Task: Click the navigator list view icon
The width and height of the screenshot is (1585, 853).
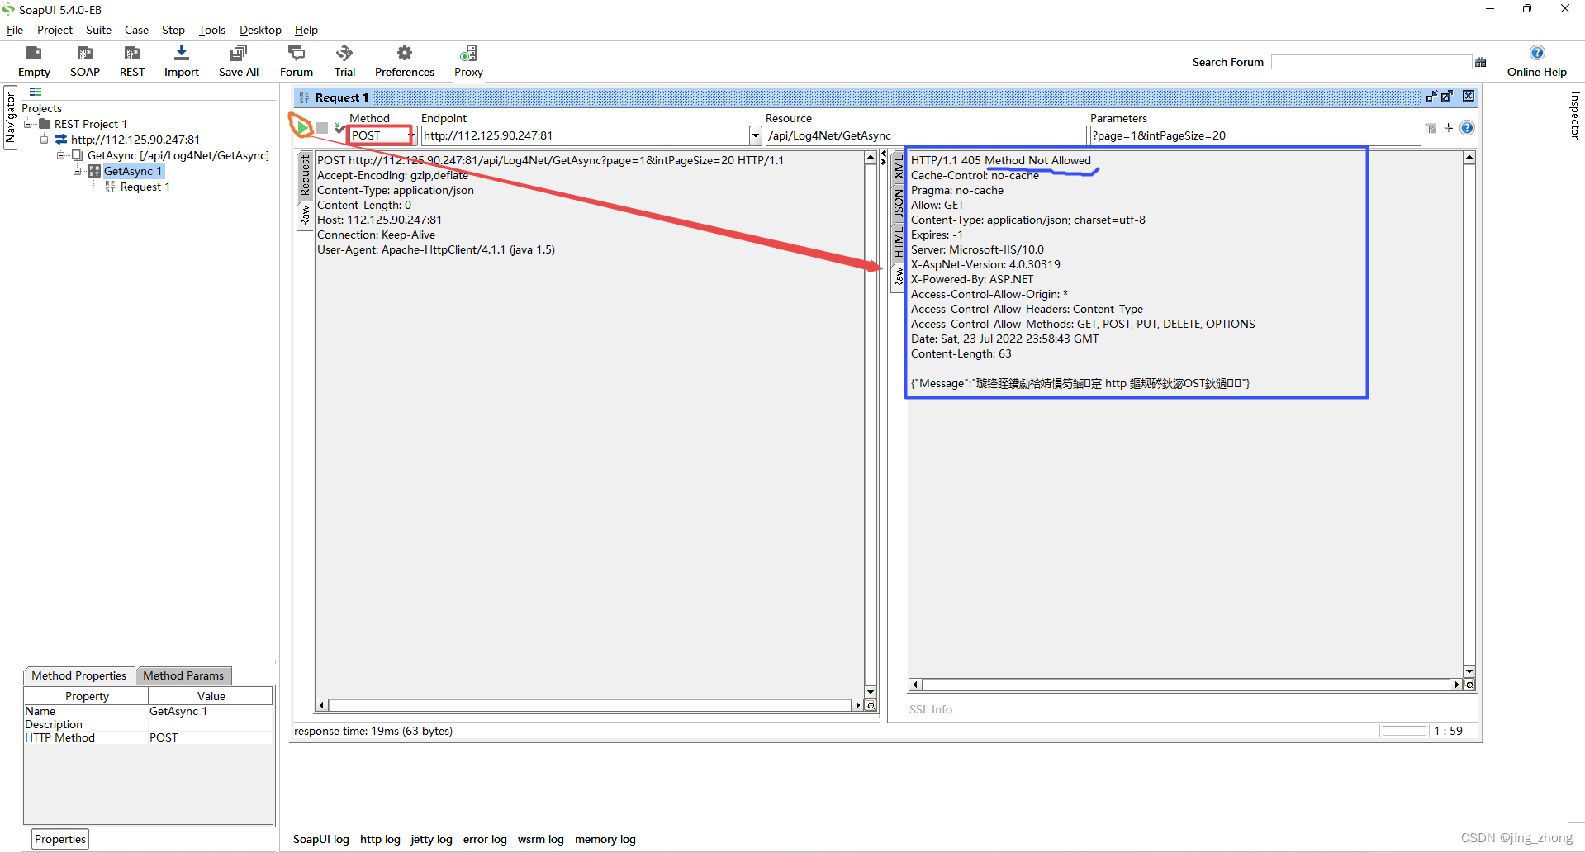Action: point(36,92)
